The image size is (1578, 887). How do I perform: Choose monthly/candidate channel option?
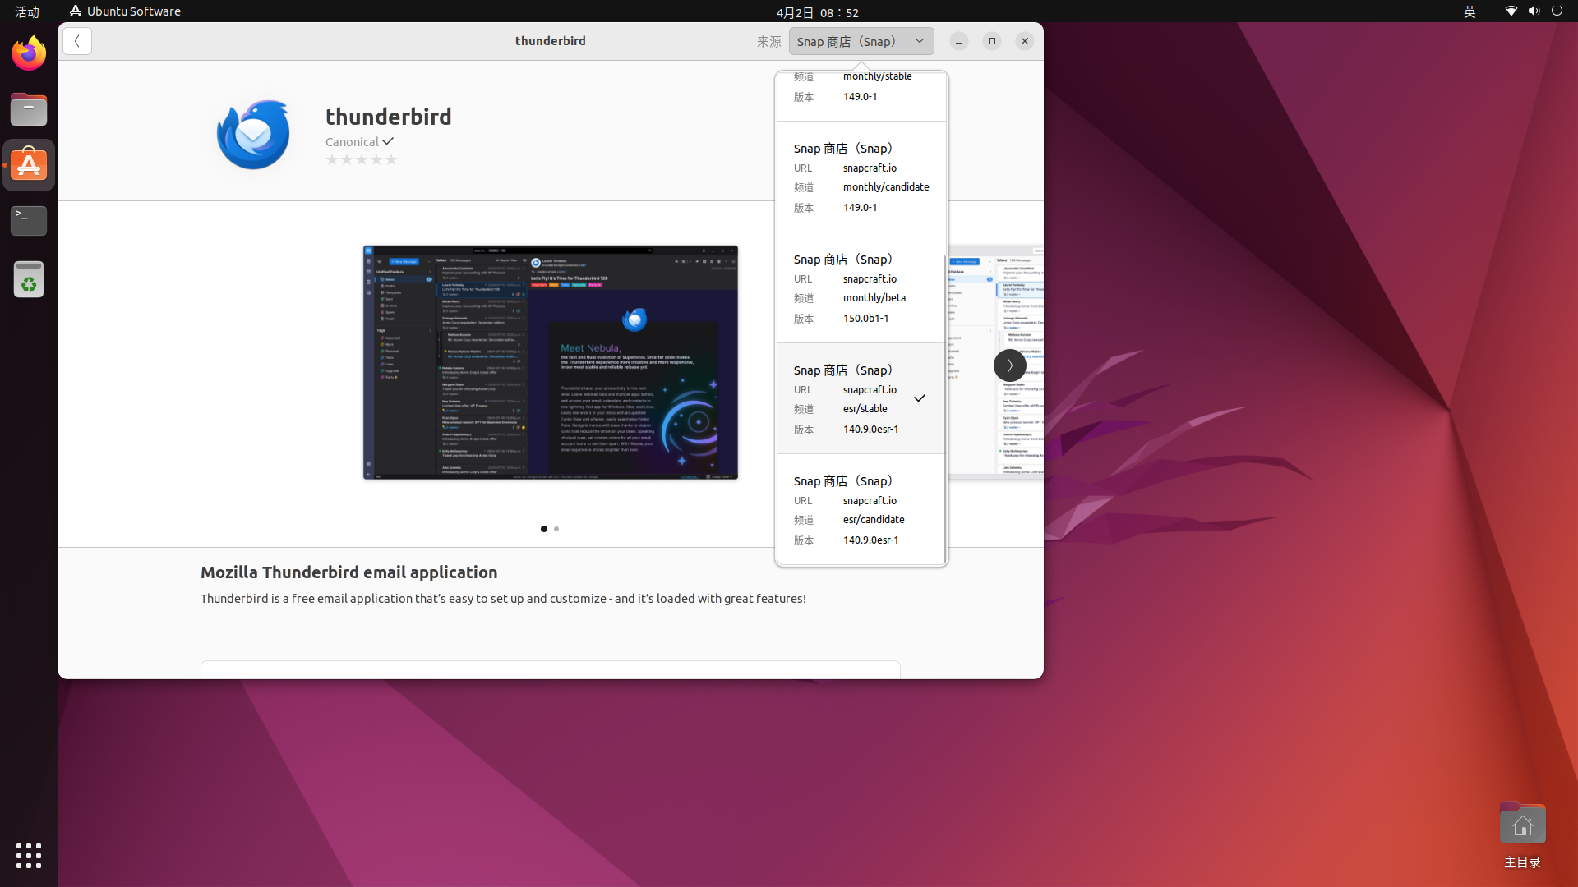pos(861,177)
